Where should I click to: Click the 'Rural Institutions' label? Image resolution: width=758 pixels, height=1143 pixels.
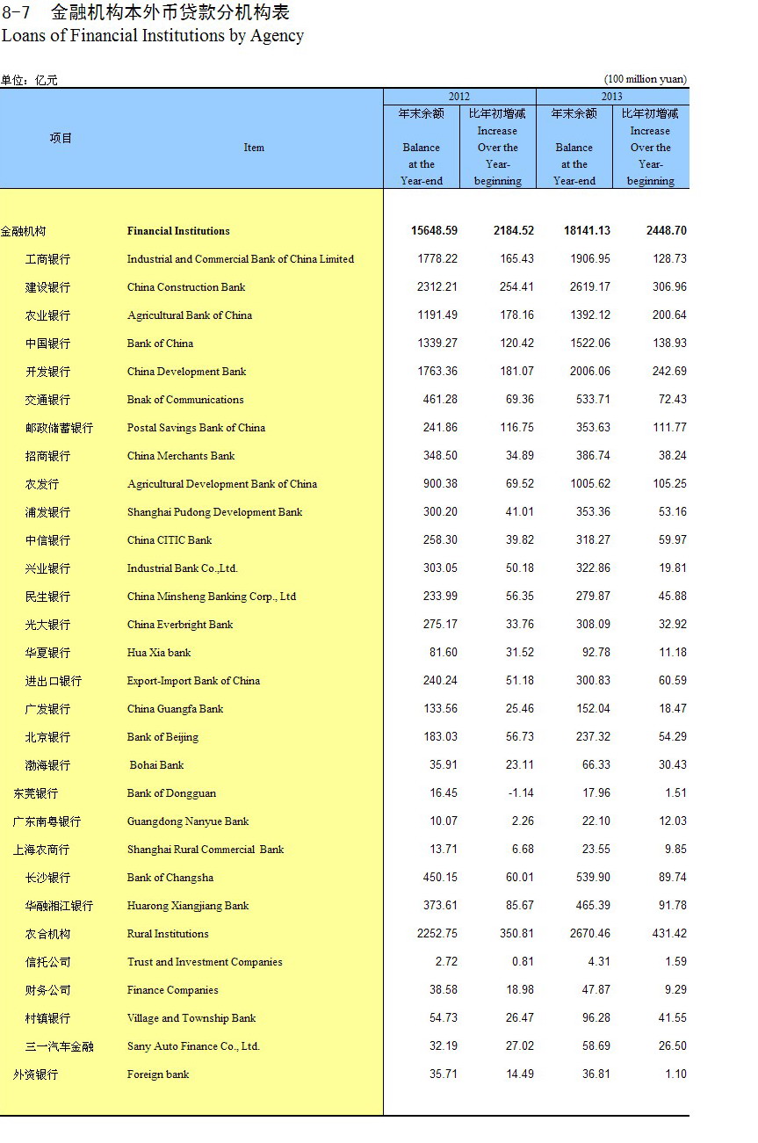(x=168, y=934)
